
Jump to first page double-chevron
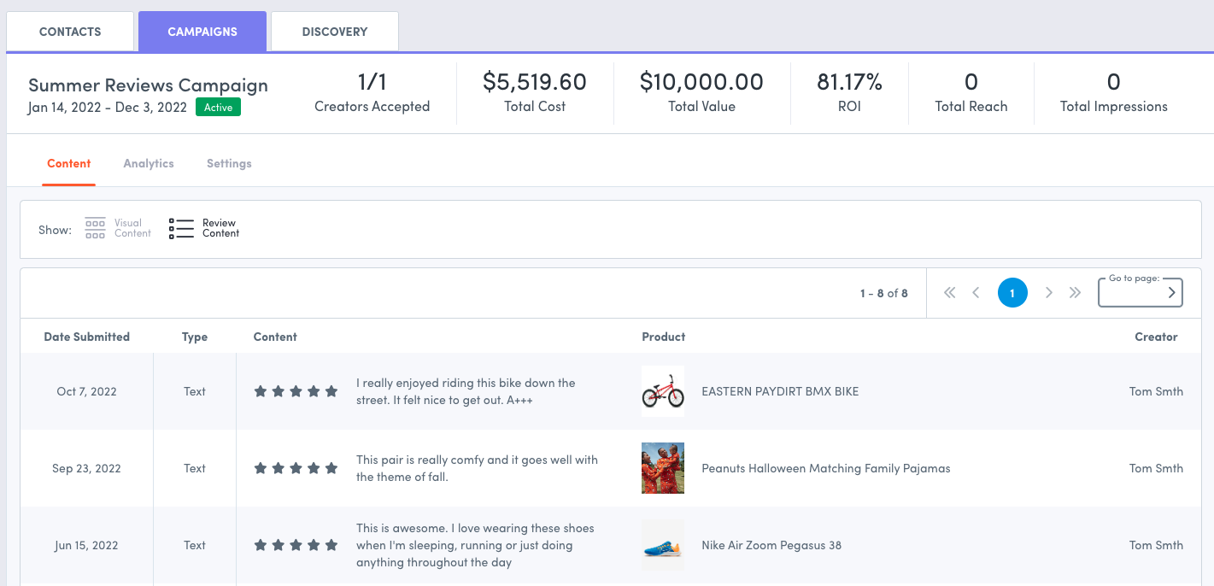coord(949,293)
